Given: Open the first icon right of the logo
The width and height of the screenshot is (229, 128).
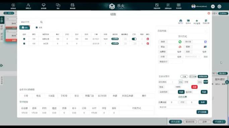Looking at the screenshot, I should coord(157,6).
